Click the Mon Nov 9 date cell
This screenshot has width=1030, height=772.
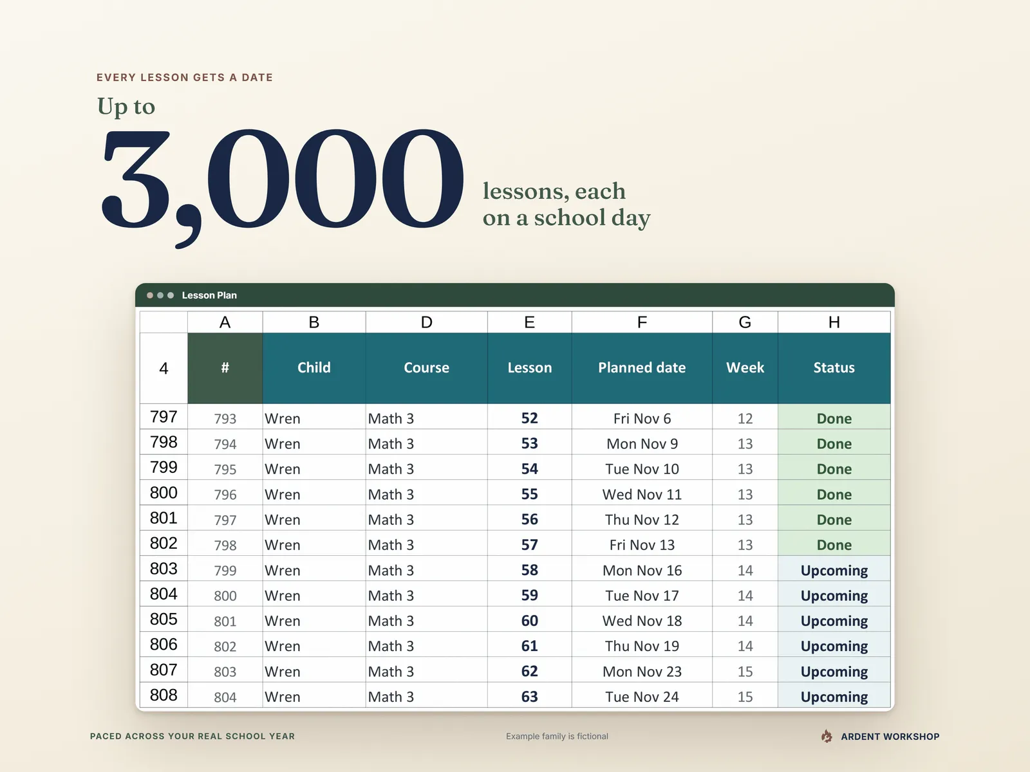pyautogui.click(x=642, y=443)
